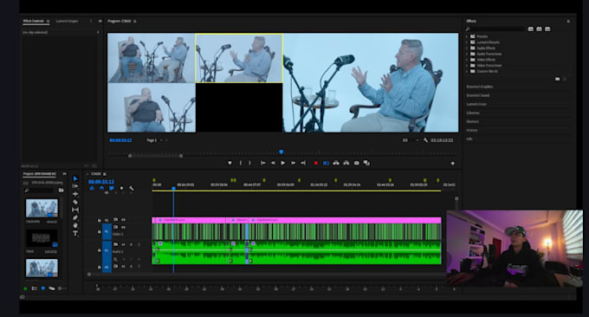
Task: Export frame with camera icon
Action: click(357, 163)
